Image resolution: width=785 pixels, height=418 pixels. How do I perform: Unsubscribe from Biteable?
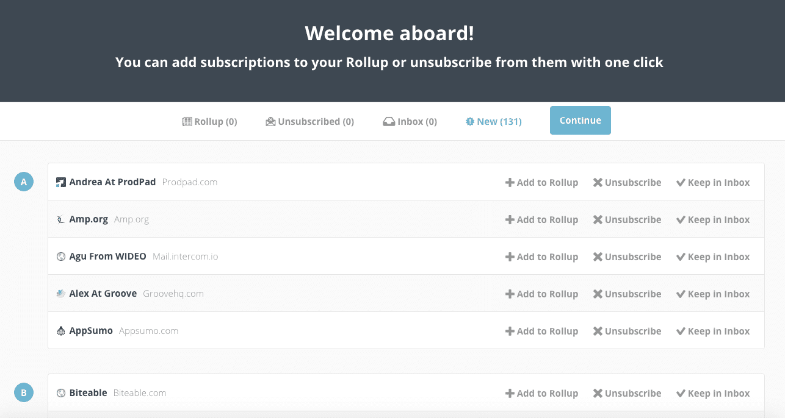coord(627,393)
